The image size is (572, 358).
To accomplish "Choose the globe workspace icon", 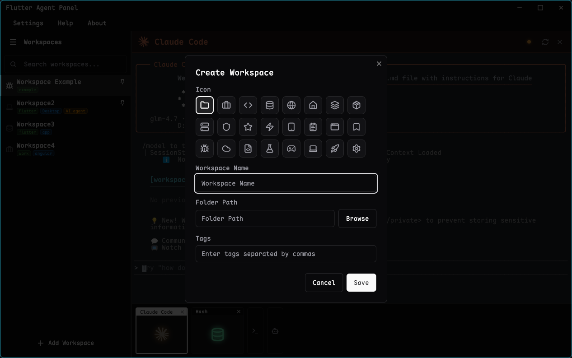I will pos(291,105).
